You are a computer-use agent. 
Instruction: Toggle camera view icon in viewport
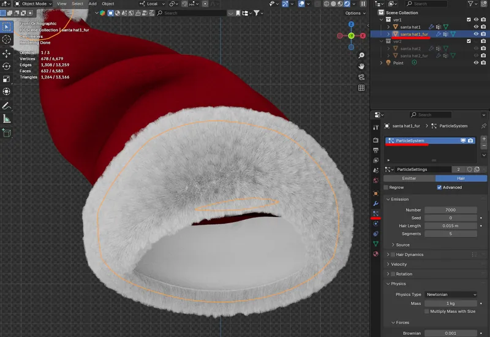pos(361,77)
